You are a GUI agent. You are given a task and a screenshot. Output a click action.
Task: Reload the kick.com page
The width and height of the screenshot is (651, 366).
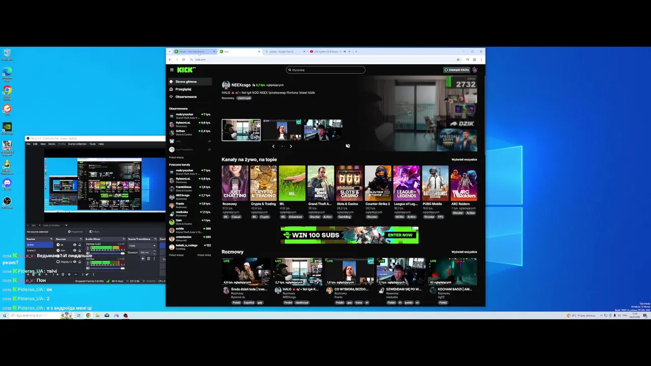[184, 59]
